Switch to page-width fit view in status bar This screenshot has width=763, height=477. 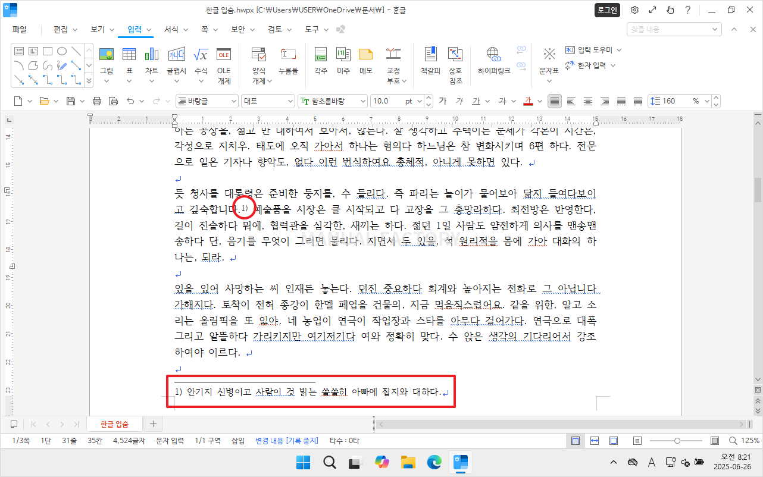(594, 441)
